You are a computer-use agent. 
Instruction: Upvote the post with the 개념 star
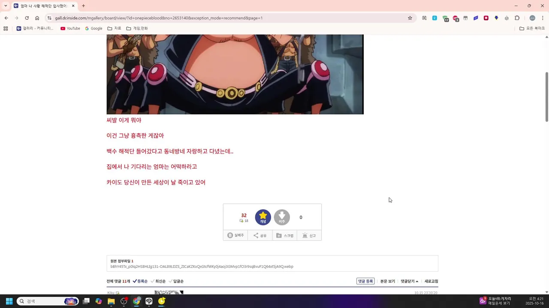coord(263,217)
